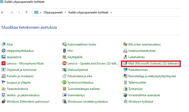
Task: Open the Ohjelmat ja toiminnot link
Action: [22, 70]
